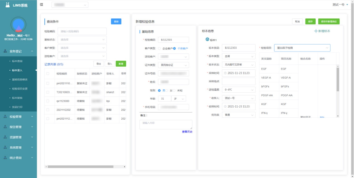Check the box for record qx1123000

tap(48, 101)
